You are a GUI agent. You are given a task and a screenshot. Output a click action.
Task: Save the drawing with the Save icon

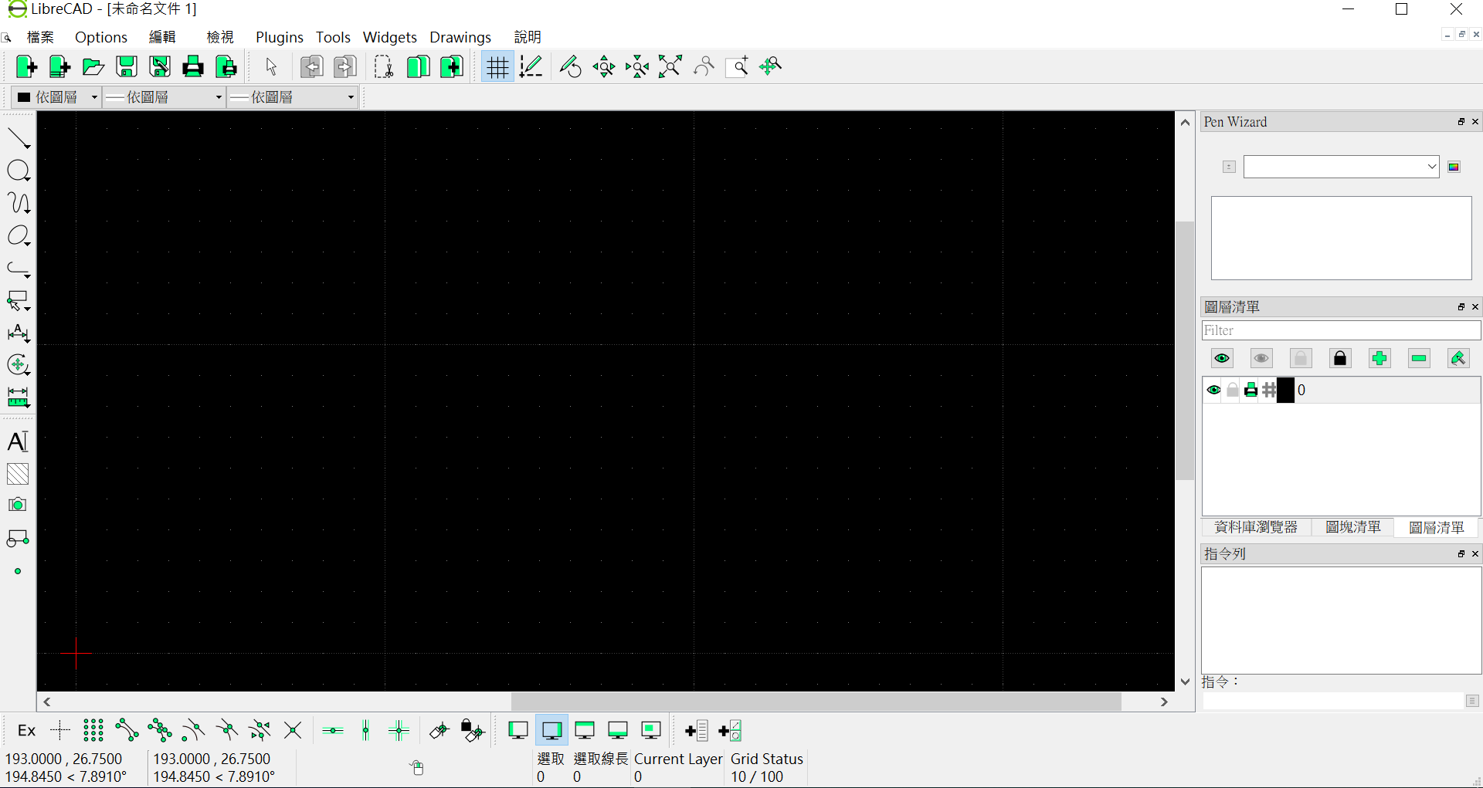pyautogui.click(x=127, y=67)
